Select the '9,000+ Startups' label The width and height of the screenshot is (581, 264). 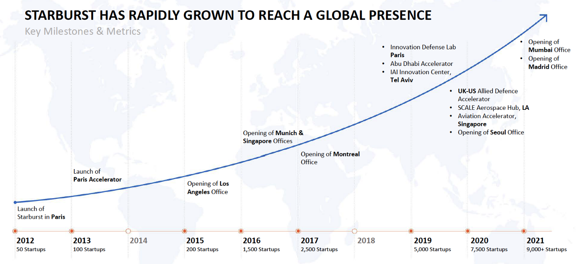(546, 249)
